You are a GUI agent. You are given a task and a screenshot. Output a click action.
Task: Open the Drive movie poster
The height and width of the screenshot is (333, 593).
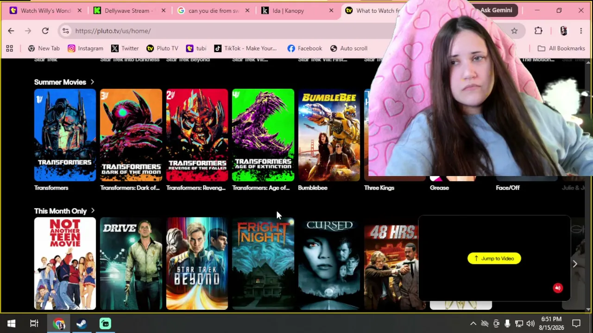click(x=131, y=264)
